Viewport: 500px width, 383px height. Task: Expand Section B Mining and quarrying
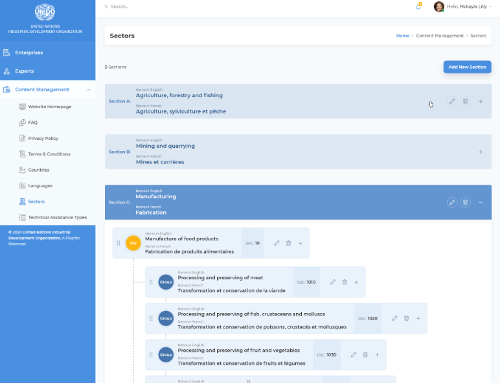click(x=481, y=152)
